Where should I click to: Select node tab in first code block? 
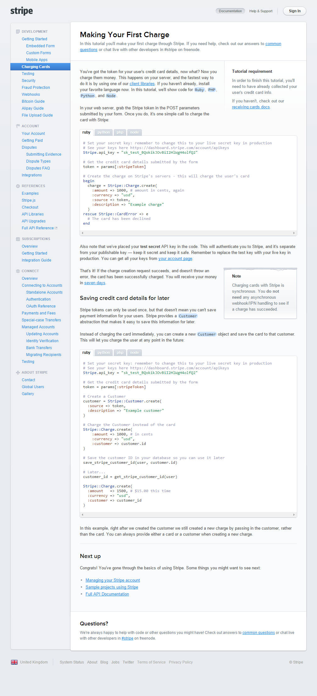click(x=134, y=132)
